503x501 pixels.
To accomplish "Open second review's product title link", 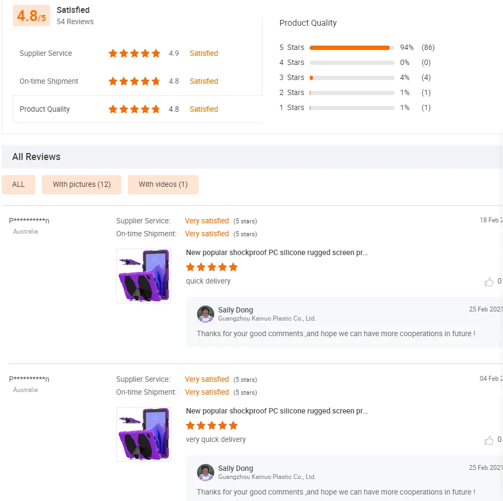I will click(277, 411).
